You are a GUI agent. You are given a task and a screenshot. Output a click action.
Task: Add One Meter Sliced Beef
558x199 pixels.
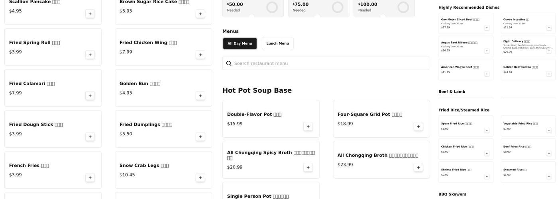pyautogui.click(x=487, y=28)
